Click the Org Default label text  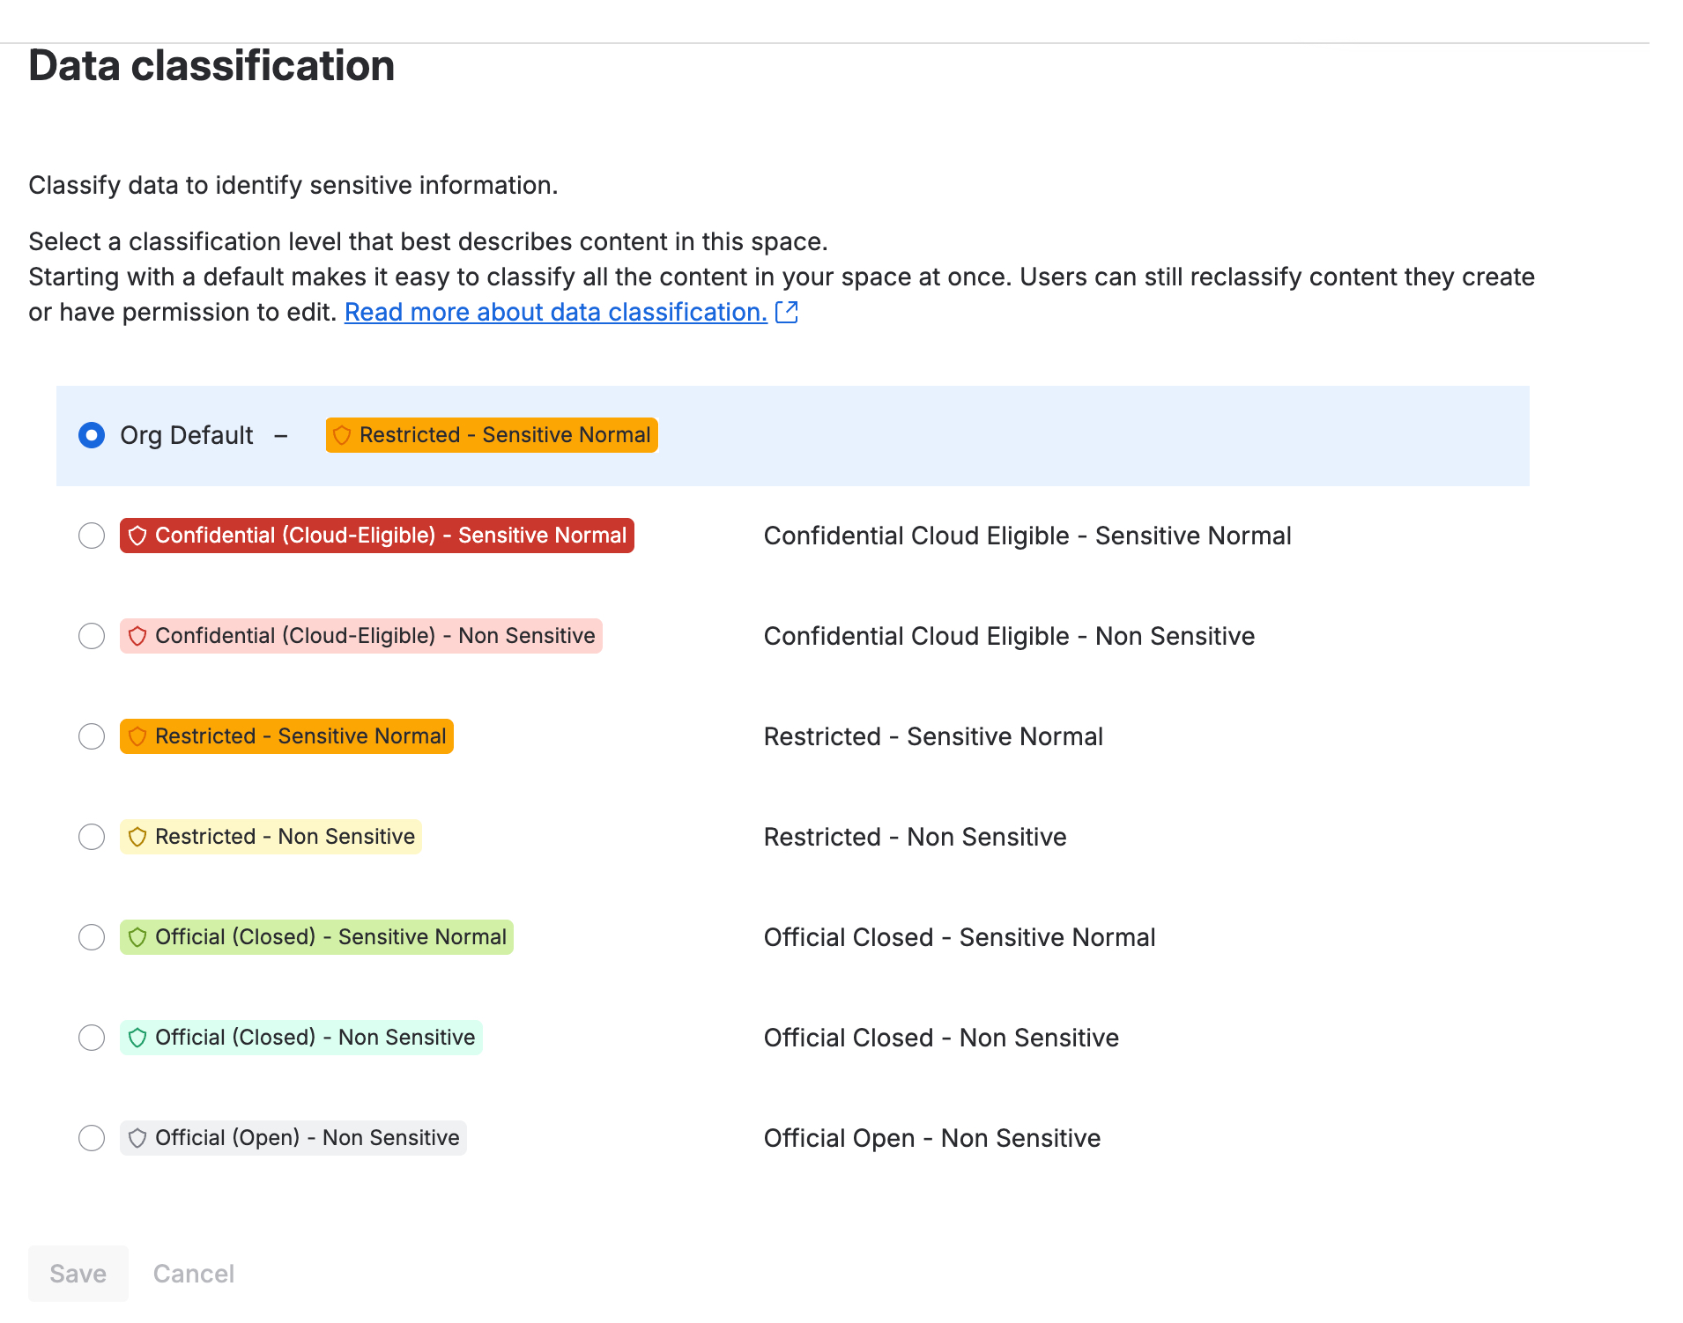[x=187, y=435]
